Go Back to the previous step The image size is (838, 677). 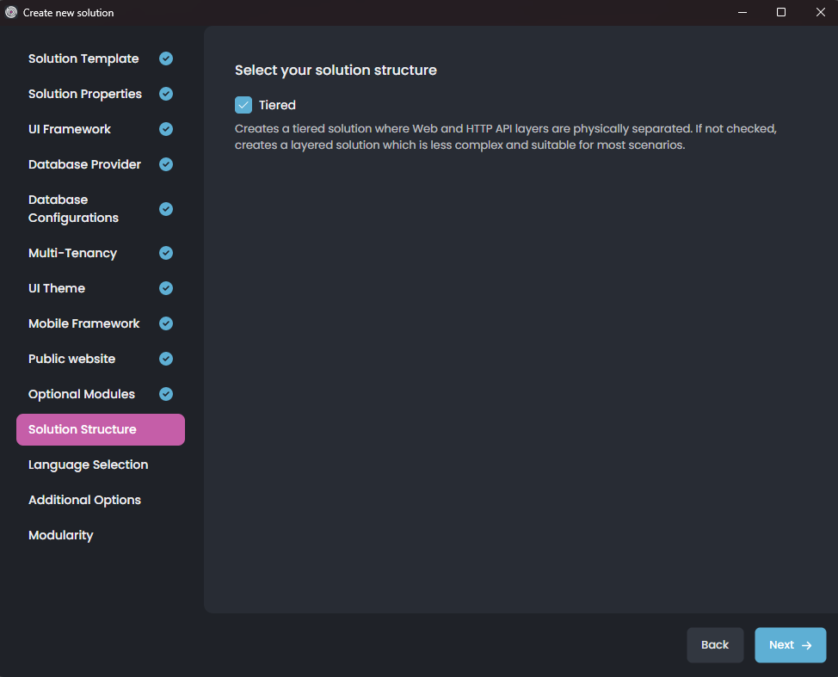click(x=715, y=645)
